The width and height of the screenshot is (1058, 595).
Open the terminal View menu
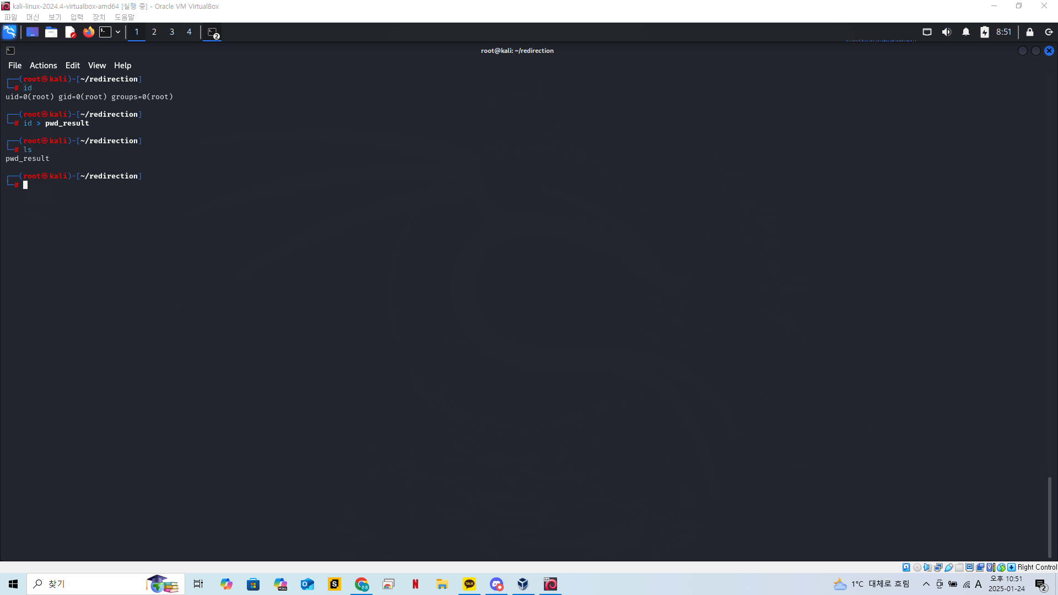tap(96, 66)
